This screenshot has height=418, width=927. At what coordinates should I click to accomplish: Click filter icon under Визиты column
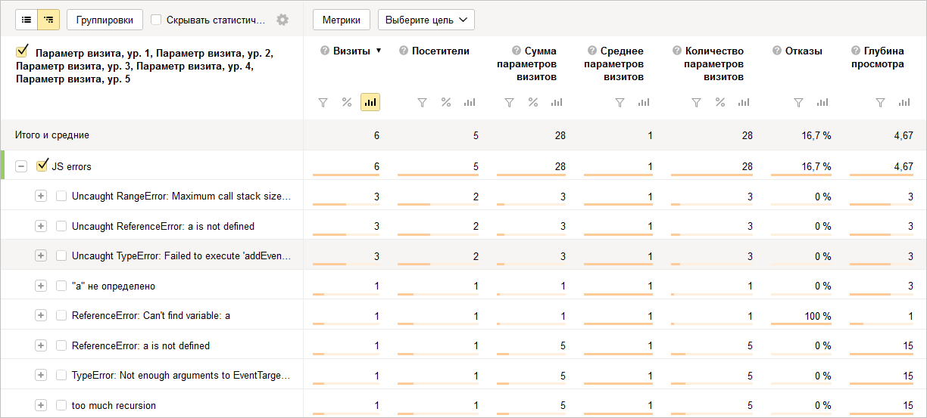323,102
